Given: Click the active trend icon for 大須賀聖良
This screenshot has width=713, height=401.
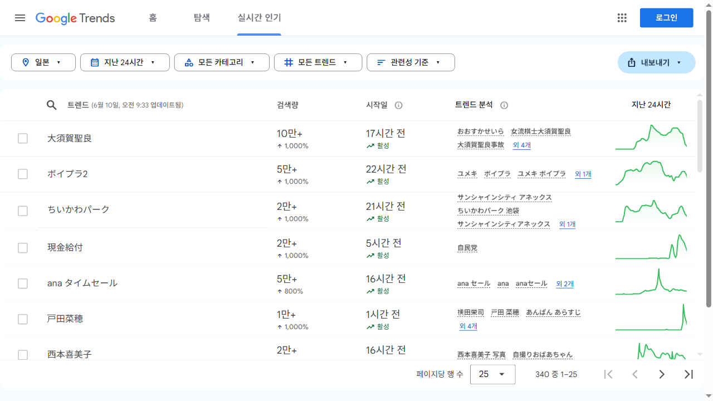Looking at the screenshot, I should [x=370, y=146].
